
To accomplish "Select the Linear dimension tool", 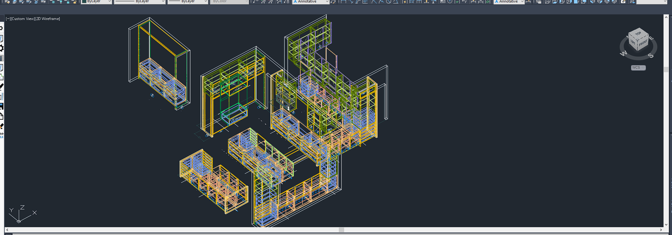I will pos(344,2).
